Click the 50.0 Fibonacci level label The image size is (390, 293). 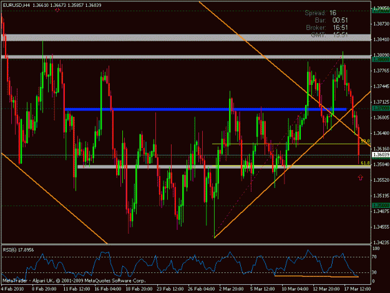click(x=365, y=141)
